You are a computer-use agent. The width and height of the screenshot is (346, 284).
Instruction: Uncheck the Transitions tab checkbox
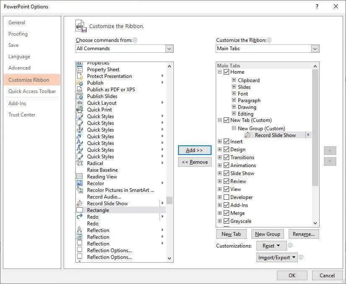(x=226, y=157)
